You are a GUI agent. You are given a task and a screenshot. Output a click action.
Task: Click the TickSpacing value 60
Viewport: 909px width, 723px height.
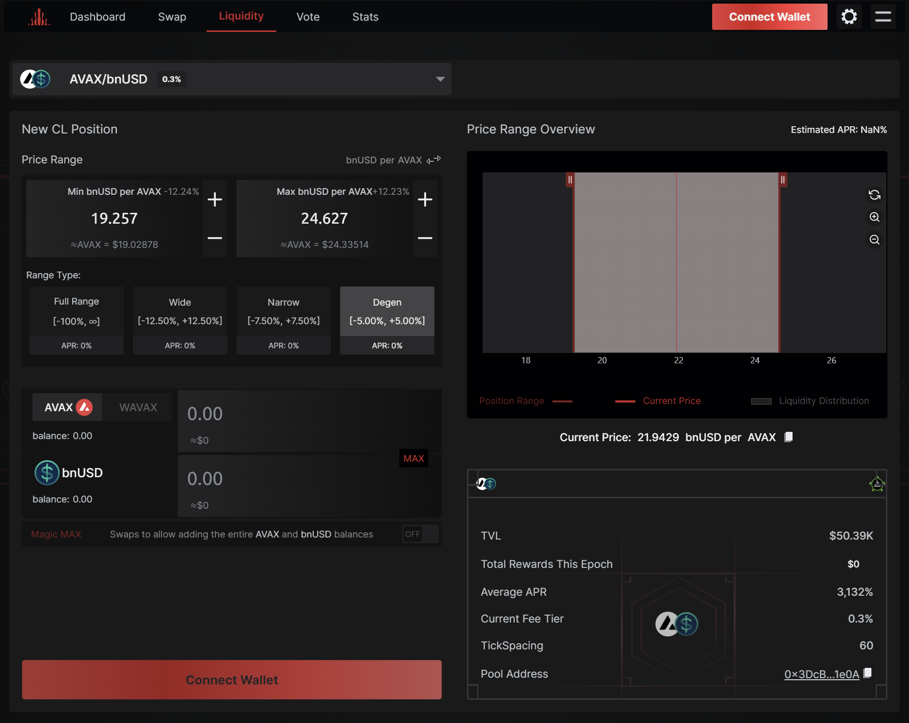(866, 645)
